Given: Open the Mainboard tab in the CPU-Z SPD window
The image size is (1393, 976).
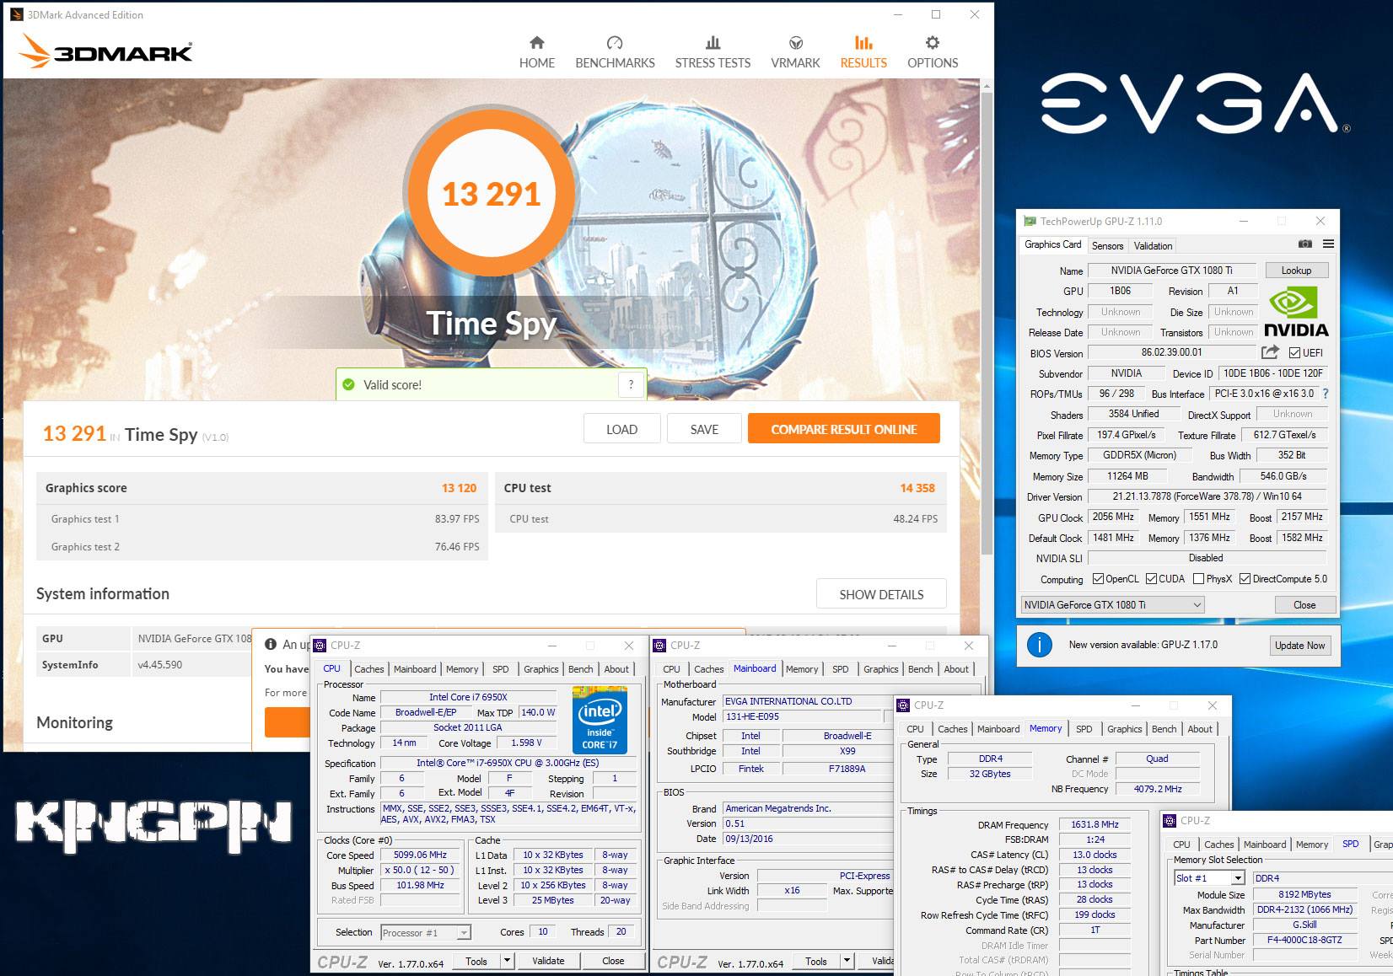Looking at the screenshot, I should [x=1264, y=845].
